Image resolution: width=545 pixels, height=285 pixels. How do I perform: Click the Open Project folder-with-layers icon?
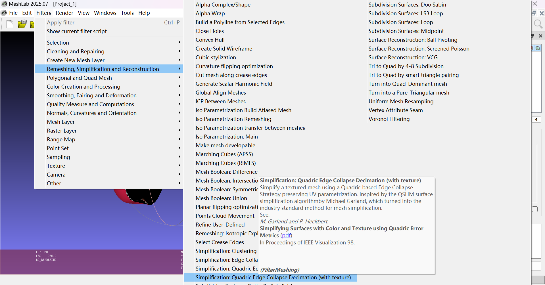click(22, 24)
